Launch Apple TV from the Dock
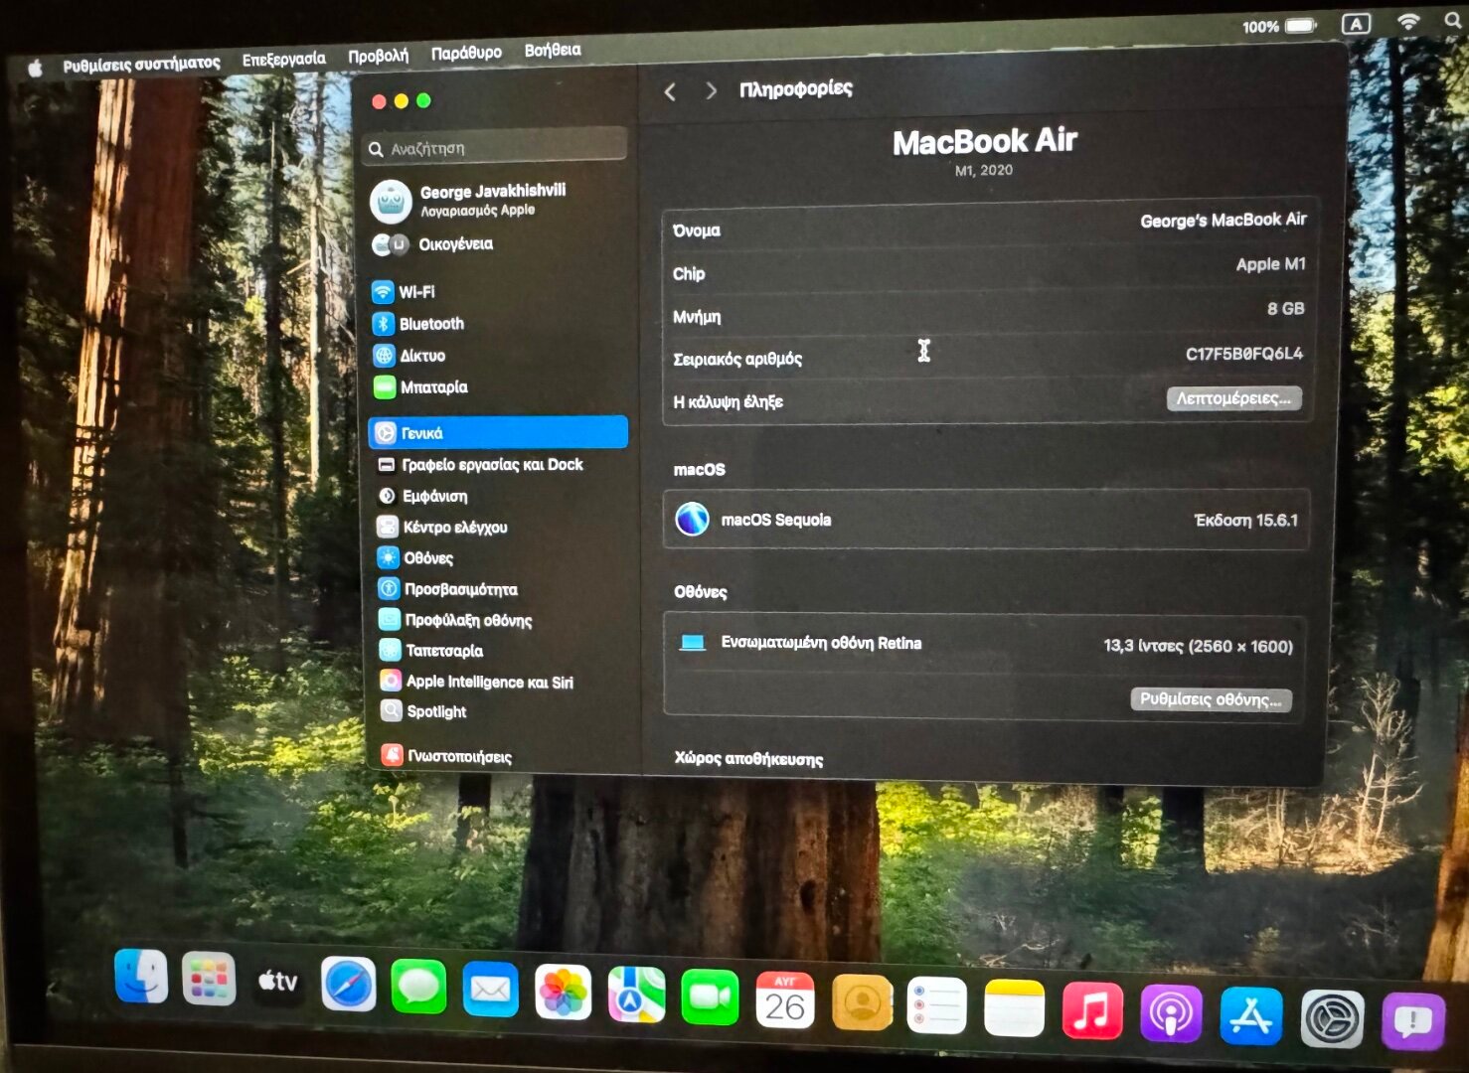Image resolution: width=1469 pixels, height=1073 pixels. (x=278, y=982)
